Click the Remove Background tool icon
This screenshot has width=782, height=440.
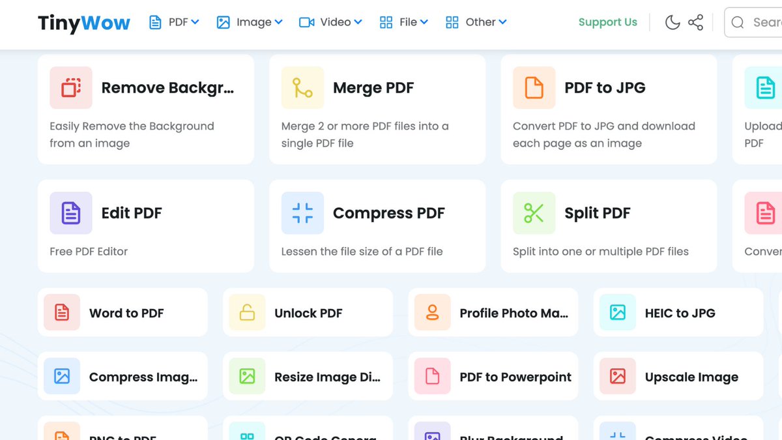[x=71, y=87]
